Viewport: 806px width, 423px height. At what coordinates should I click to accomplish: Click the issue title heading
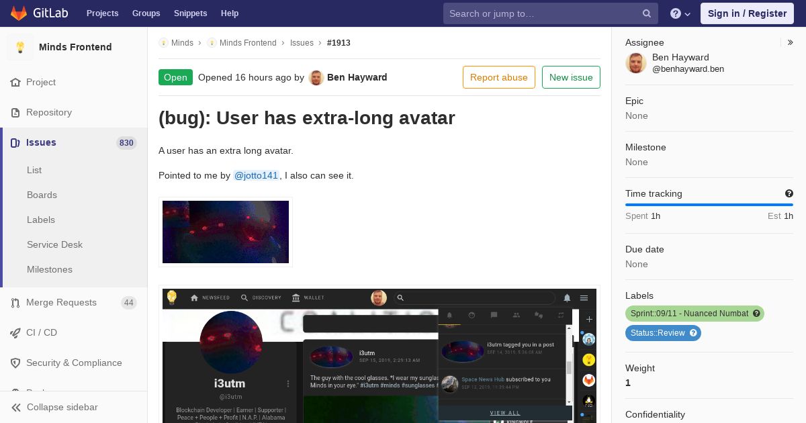[307, 118]
